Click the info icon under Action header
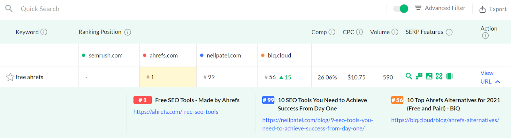Viewport: 511px width, 138px height. point(485,36)
